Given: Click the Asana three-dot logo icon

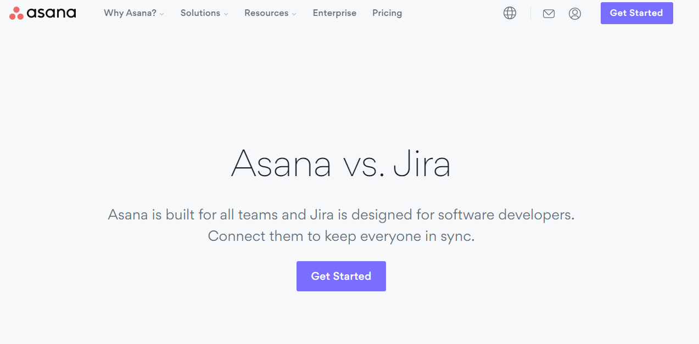Looking at the screenshot, I should coord(16,13).
